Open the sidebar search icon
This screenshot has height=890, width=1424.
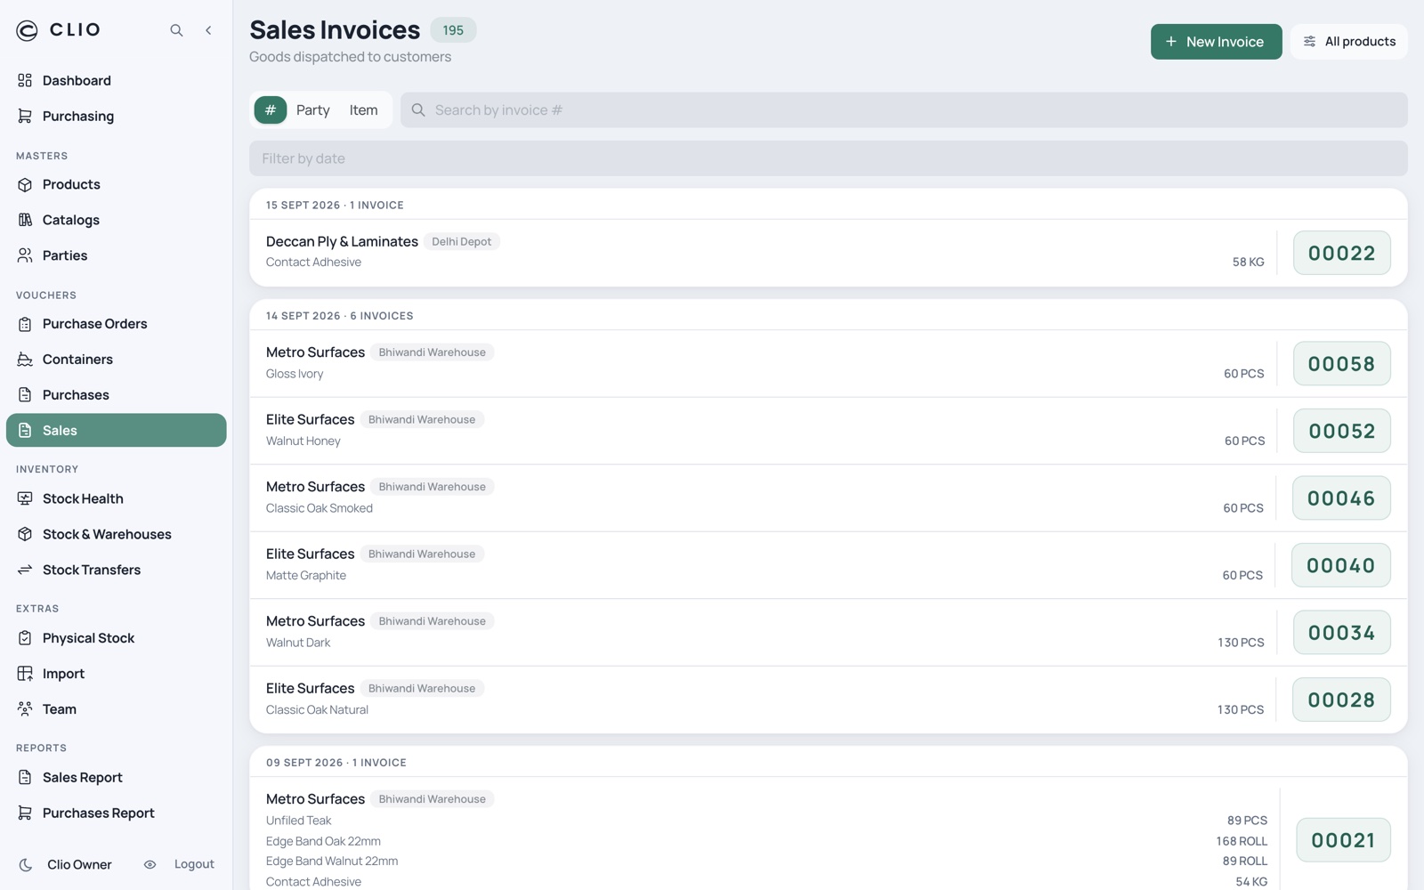[176, 30]
